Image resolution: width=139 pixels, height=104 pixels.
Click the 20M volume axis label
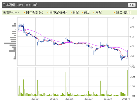(132, 77)
